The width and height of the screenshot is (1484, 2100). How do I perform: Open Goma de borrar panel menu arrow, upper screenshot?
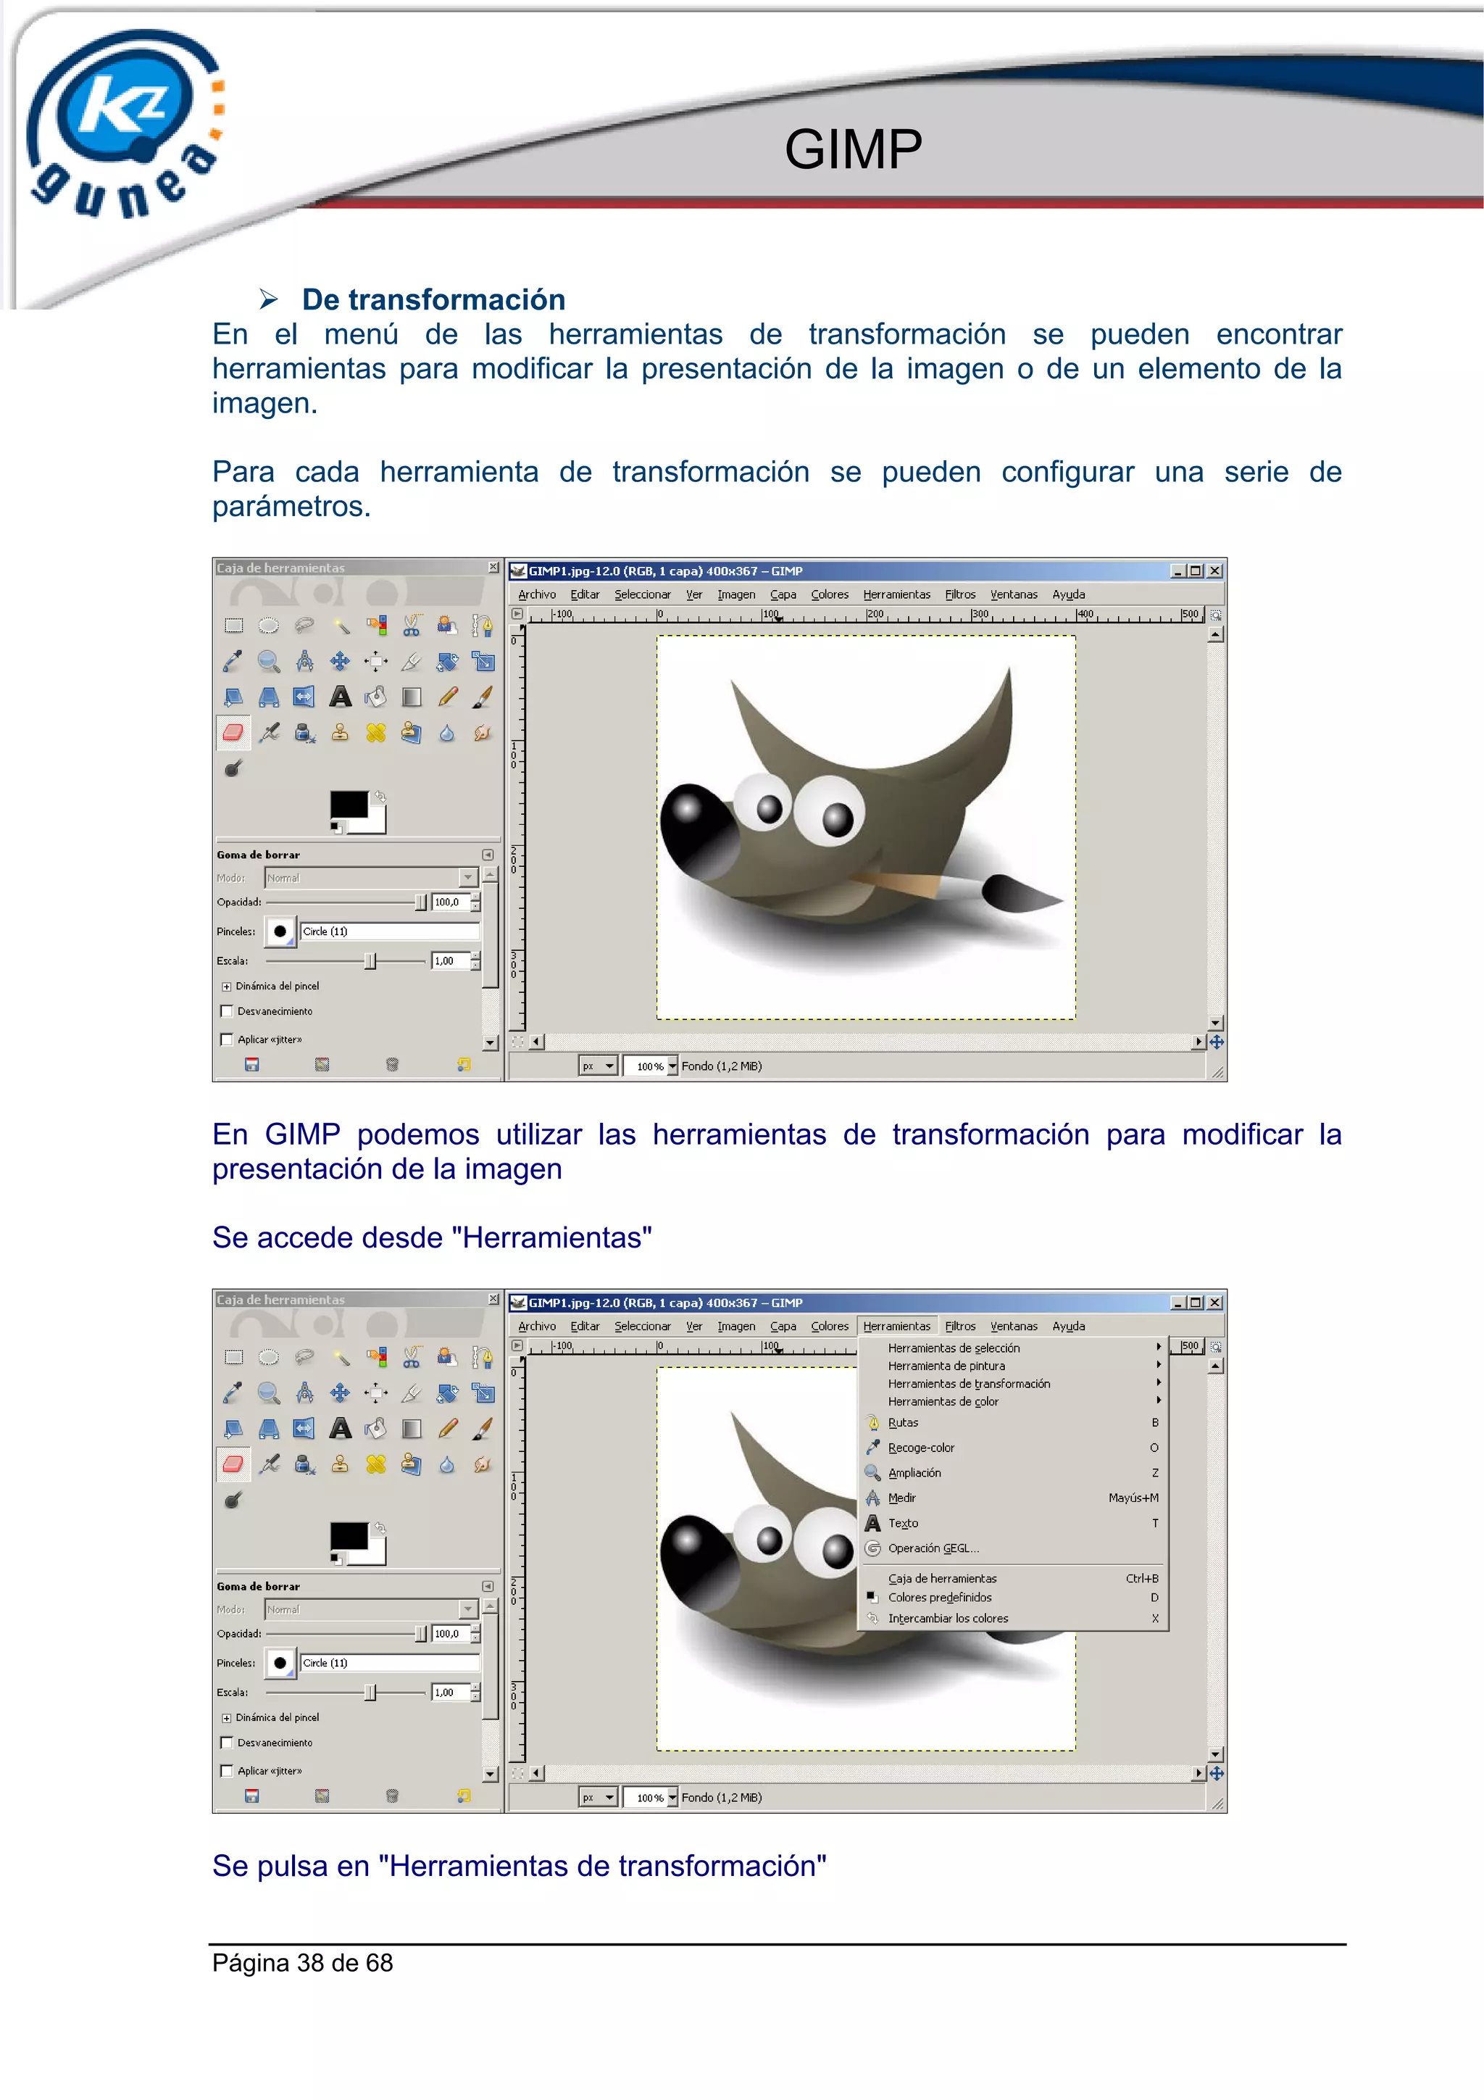(488, 854)
